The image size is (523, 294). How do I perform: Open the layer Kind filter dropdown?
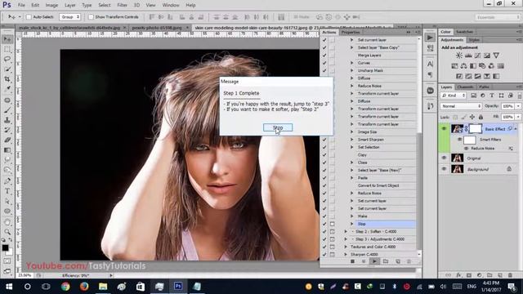[453, 96]
